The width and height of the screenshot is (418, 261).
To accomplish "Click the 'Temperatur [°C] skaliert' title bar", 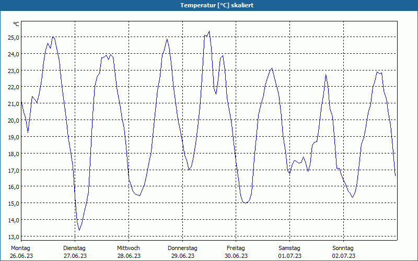I will tap(209, 5).
